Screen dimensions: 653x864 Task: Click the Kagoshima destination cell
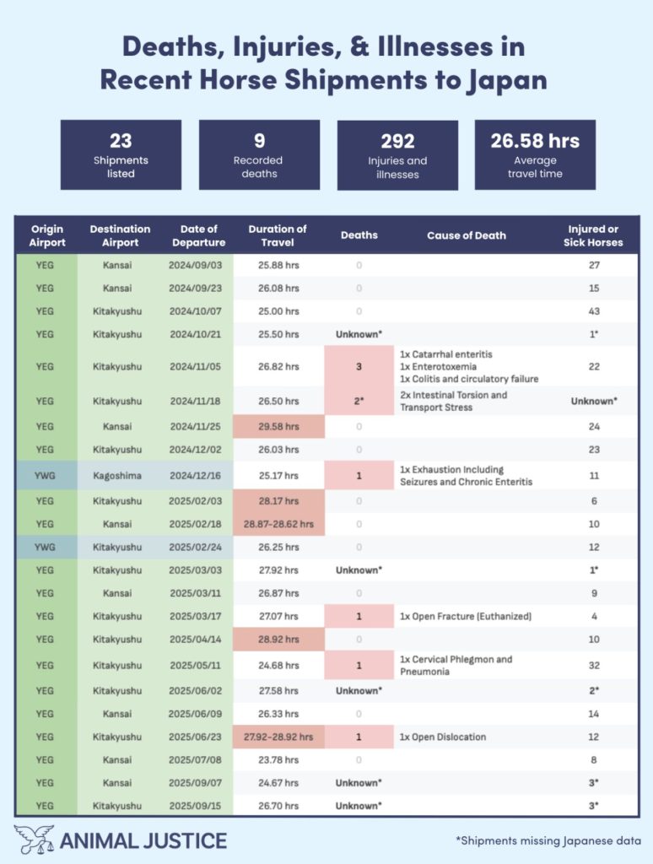(116, 476)
